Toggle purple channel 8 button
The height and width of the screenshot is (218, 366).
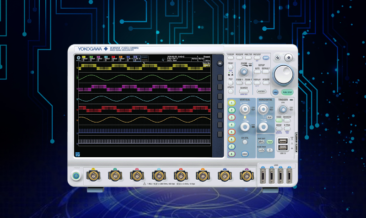point(231,154)
